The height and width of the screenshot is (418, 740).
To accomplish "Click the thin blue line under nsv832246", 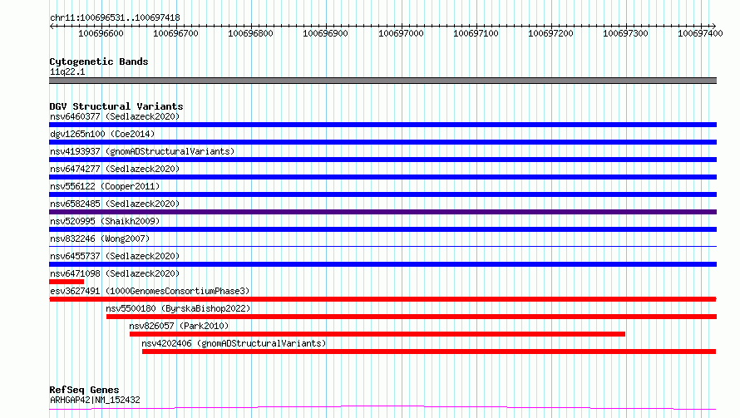I will point(382,246).
